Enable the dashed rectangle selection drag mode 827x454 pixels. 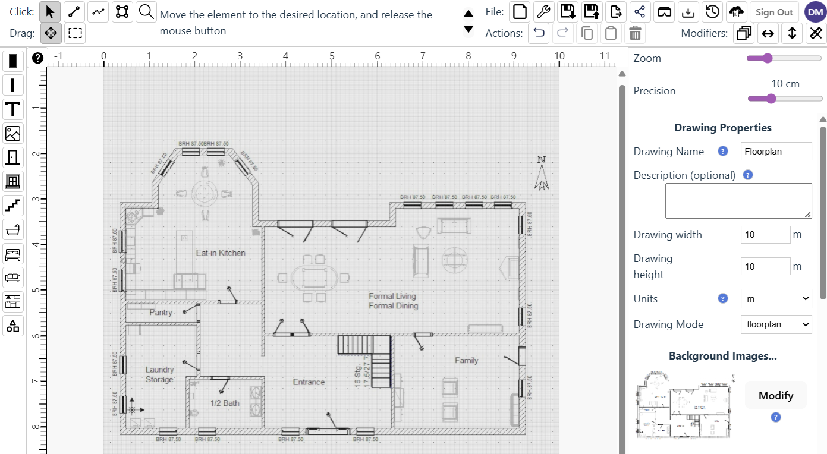point(75,33)
